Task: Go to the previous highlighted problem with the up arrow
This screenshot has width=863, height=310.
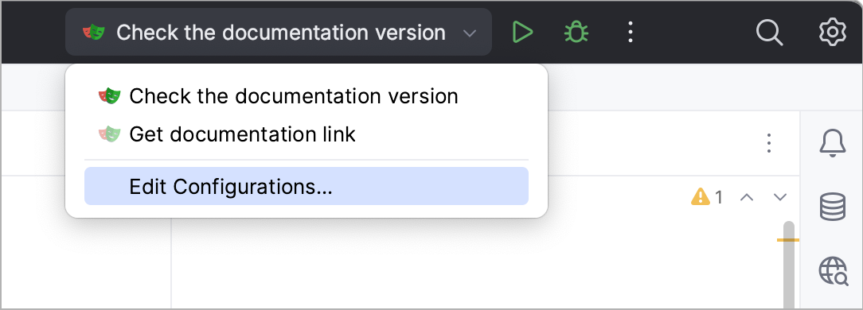Action: point(746,197)
